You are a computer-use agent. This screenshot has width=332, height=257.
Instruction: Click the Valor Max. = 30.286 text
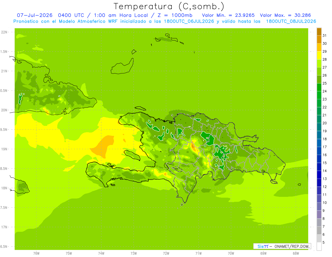click(x=285, y=15)
